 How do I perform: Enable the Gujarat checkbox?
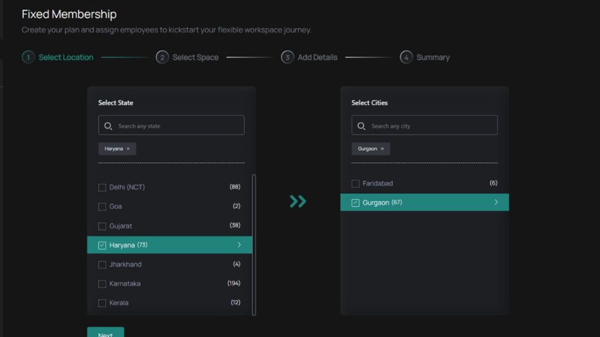tap(102, 226)
